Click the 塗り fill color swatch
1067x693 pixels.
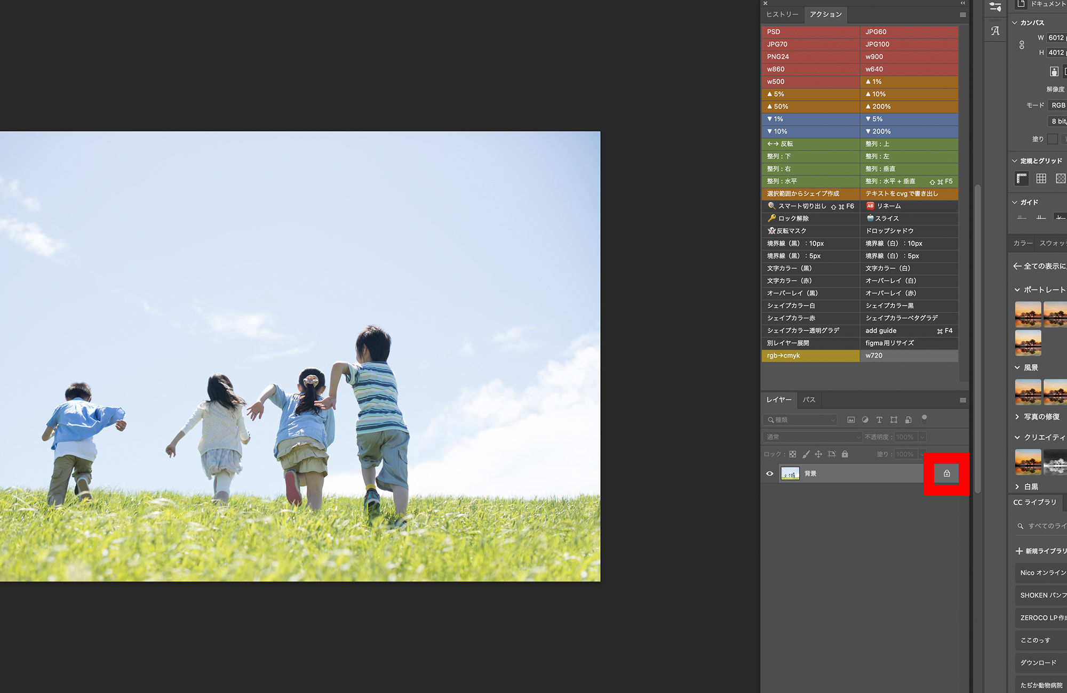[x=1052, y=139]
